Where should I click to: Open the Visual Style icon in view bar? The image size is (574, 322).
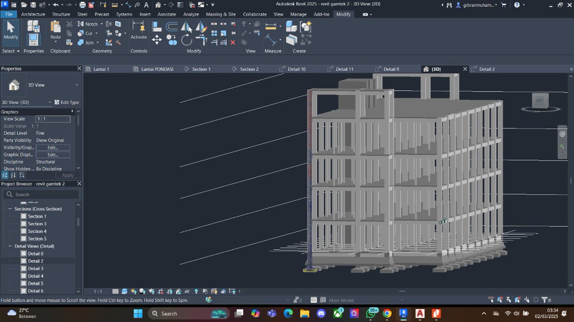point(124,291)
